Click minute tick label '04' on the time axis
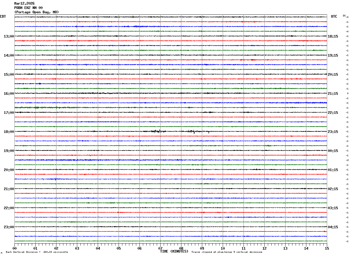Viewport: 350px width, 256px height. point(98,248)
